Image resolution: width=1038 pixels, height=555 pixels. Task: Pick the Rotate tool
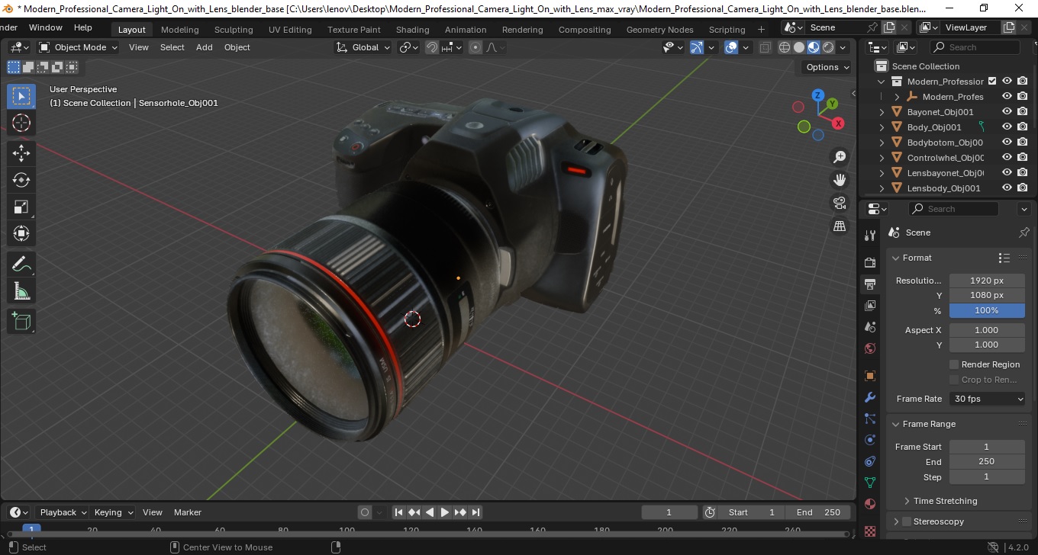(x=21, y=180)
